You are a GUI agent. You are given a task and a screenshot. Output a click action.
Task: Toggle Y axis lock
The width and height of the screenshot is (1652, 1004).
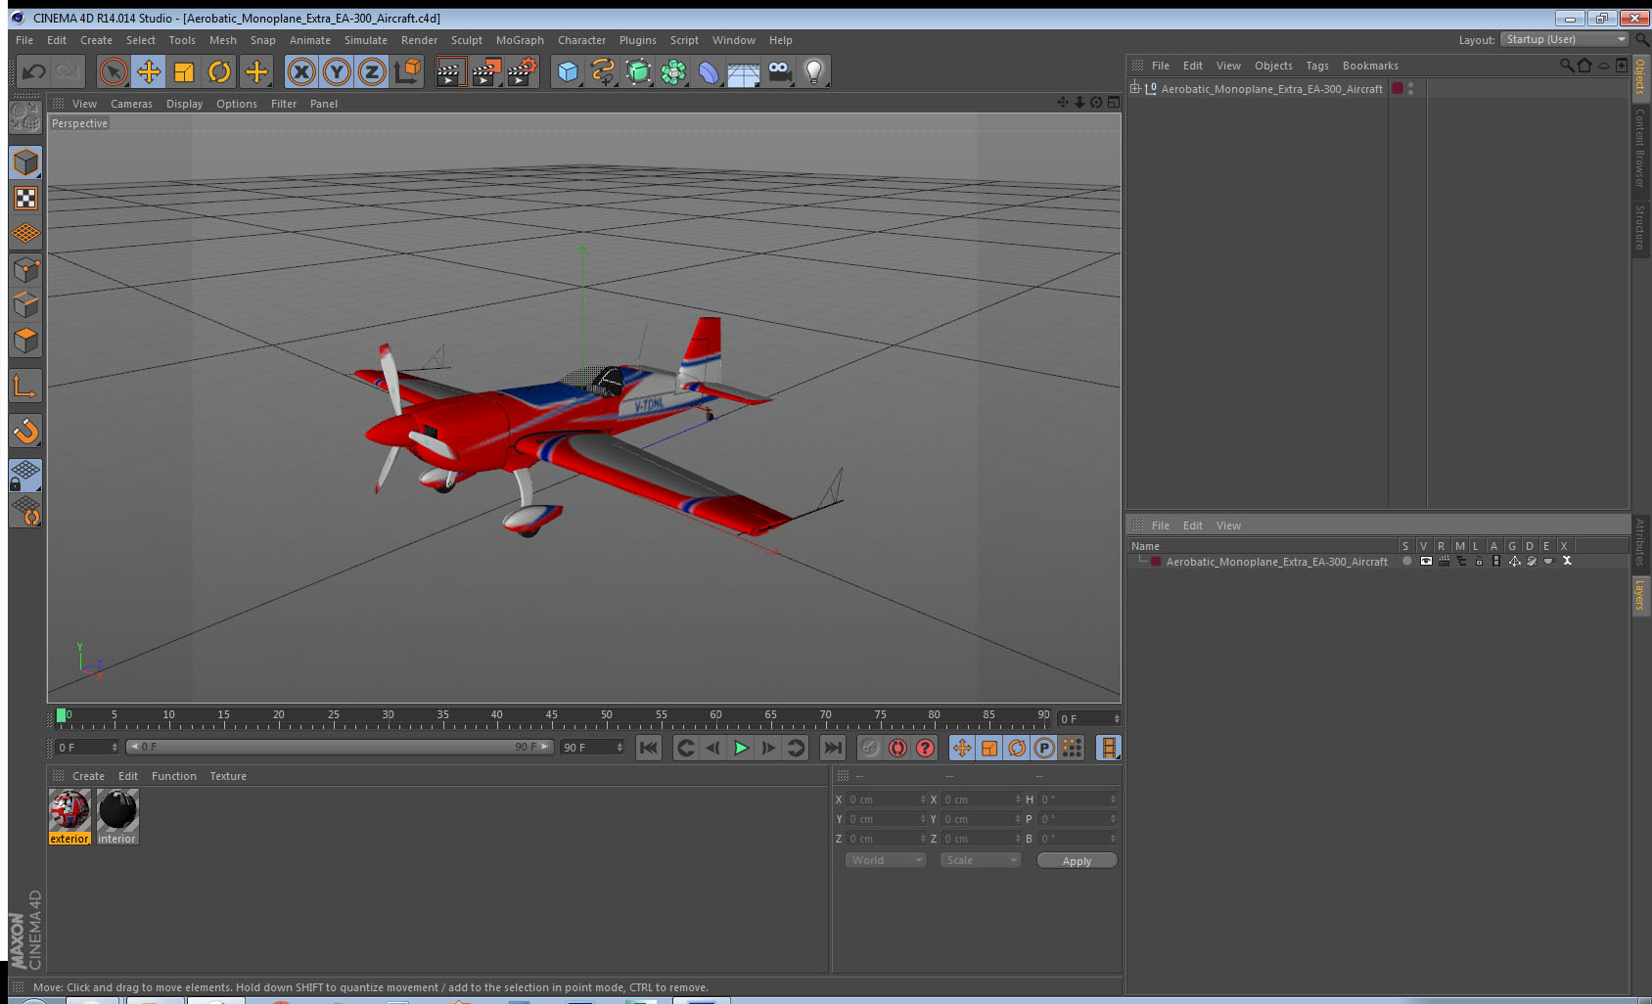click(337, 71)
